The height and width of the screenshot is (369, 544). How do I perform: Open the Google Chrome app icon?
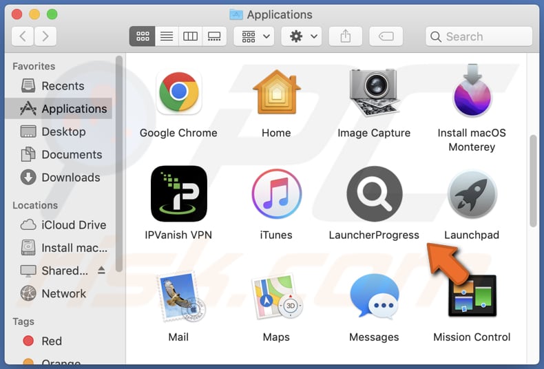click(178, 92)
